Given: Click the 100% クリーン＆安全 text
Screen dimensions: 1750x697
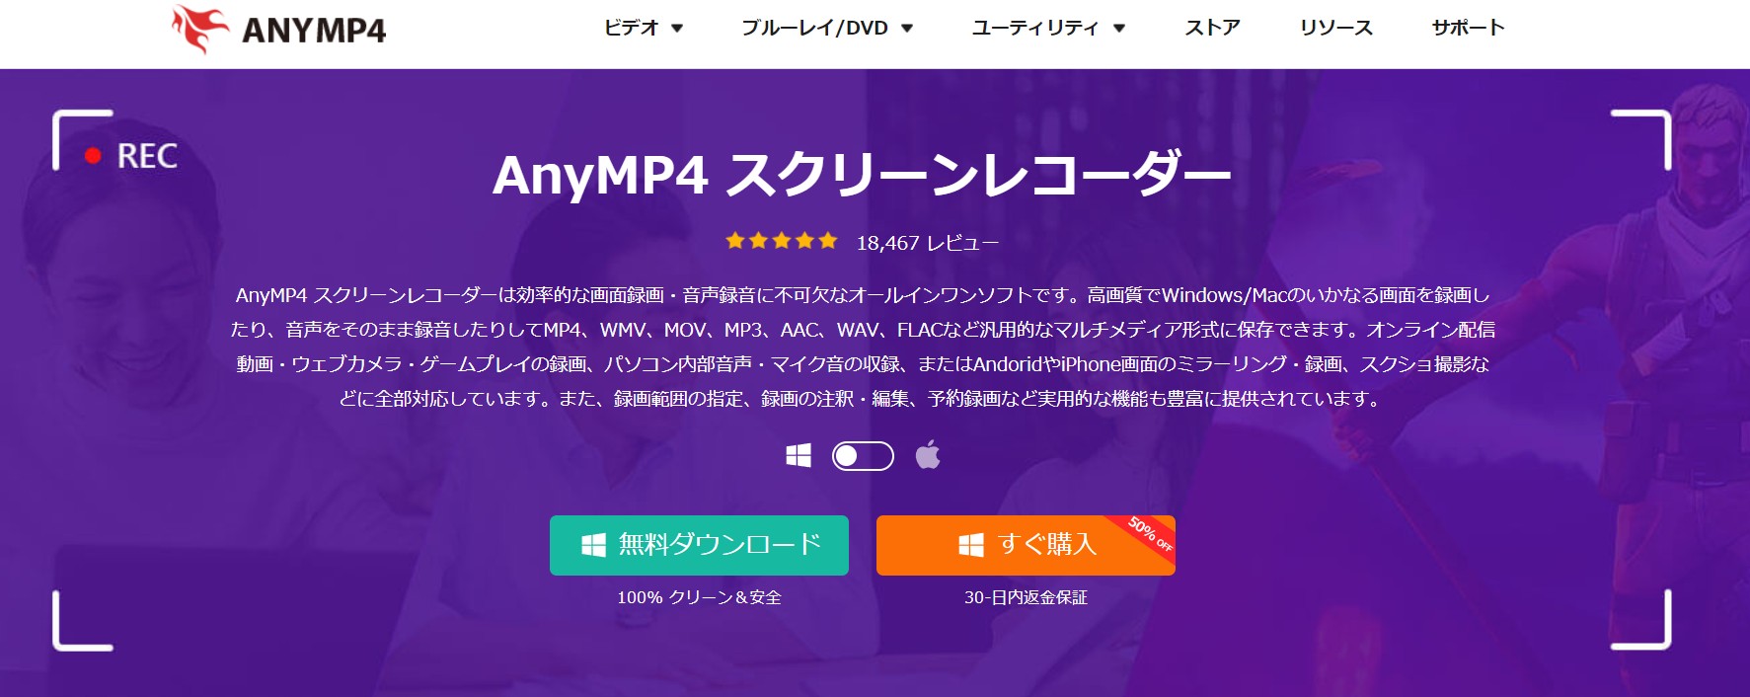Looking at the screenshot, I should point(699,597).
